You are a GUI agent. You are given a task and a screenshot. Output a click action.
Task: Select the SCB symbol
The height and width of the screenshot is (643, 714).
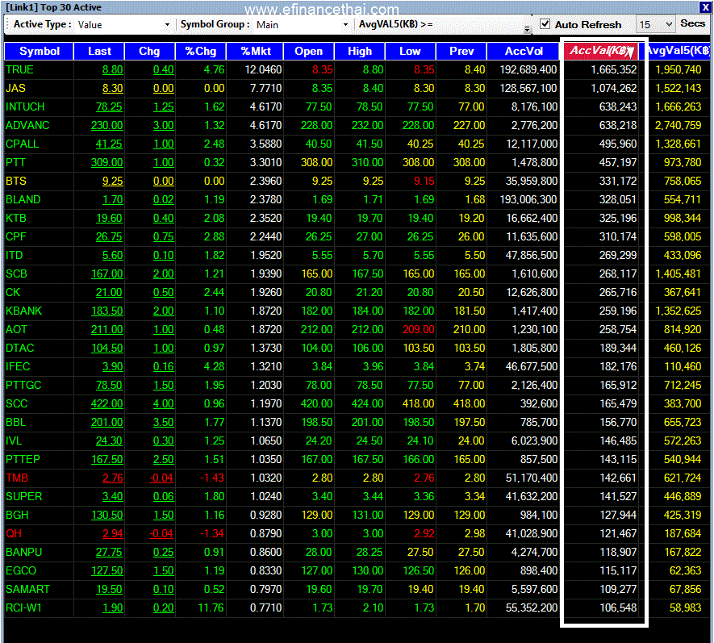16,273
